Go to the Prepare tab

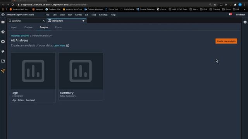[x=28, y=27]
